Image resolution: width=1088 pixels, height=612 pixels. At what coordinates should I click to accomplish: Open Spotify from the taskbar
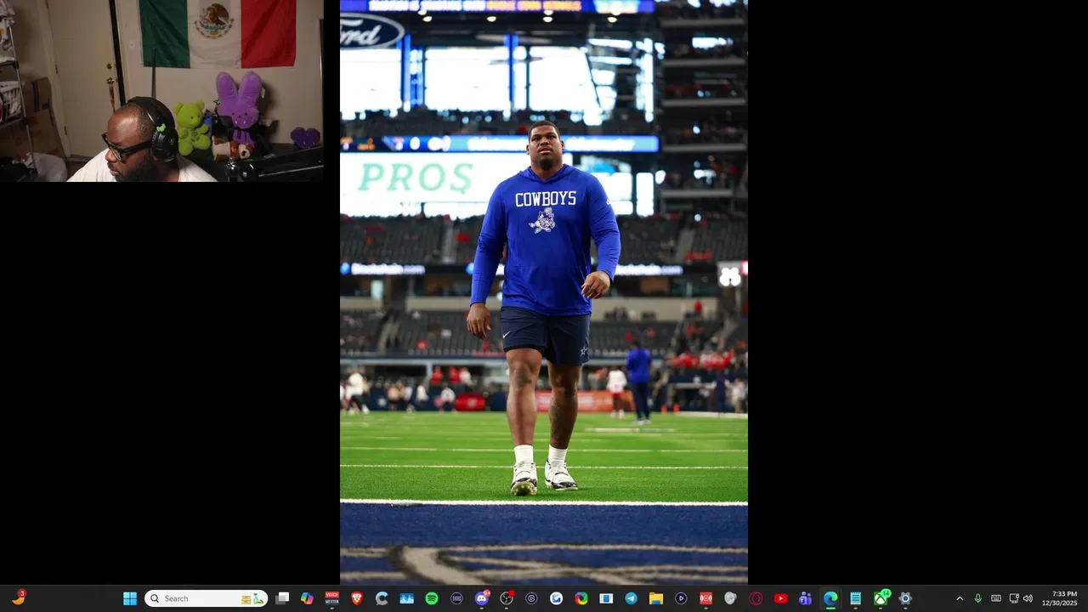(x=432, y=598)
